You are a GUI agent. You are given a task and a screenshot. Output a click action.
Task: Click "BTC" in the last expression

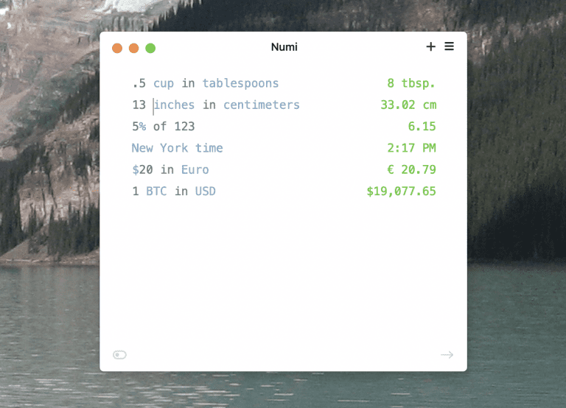coord(156,191)
